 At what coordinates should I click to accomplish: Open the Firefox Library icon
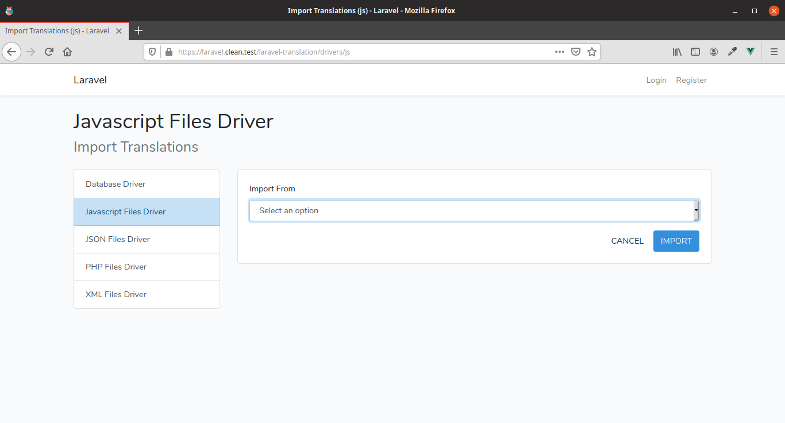point(677,52)
